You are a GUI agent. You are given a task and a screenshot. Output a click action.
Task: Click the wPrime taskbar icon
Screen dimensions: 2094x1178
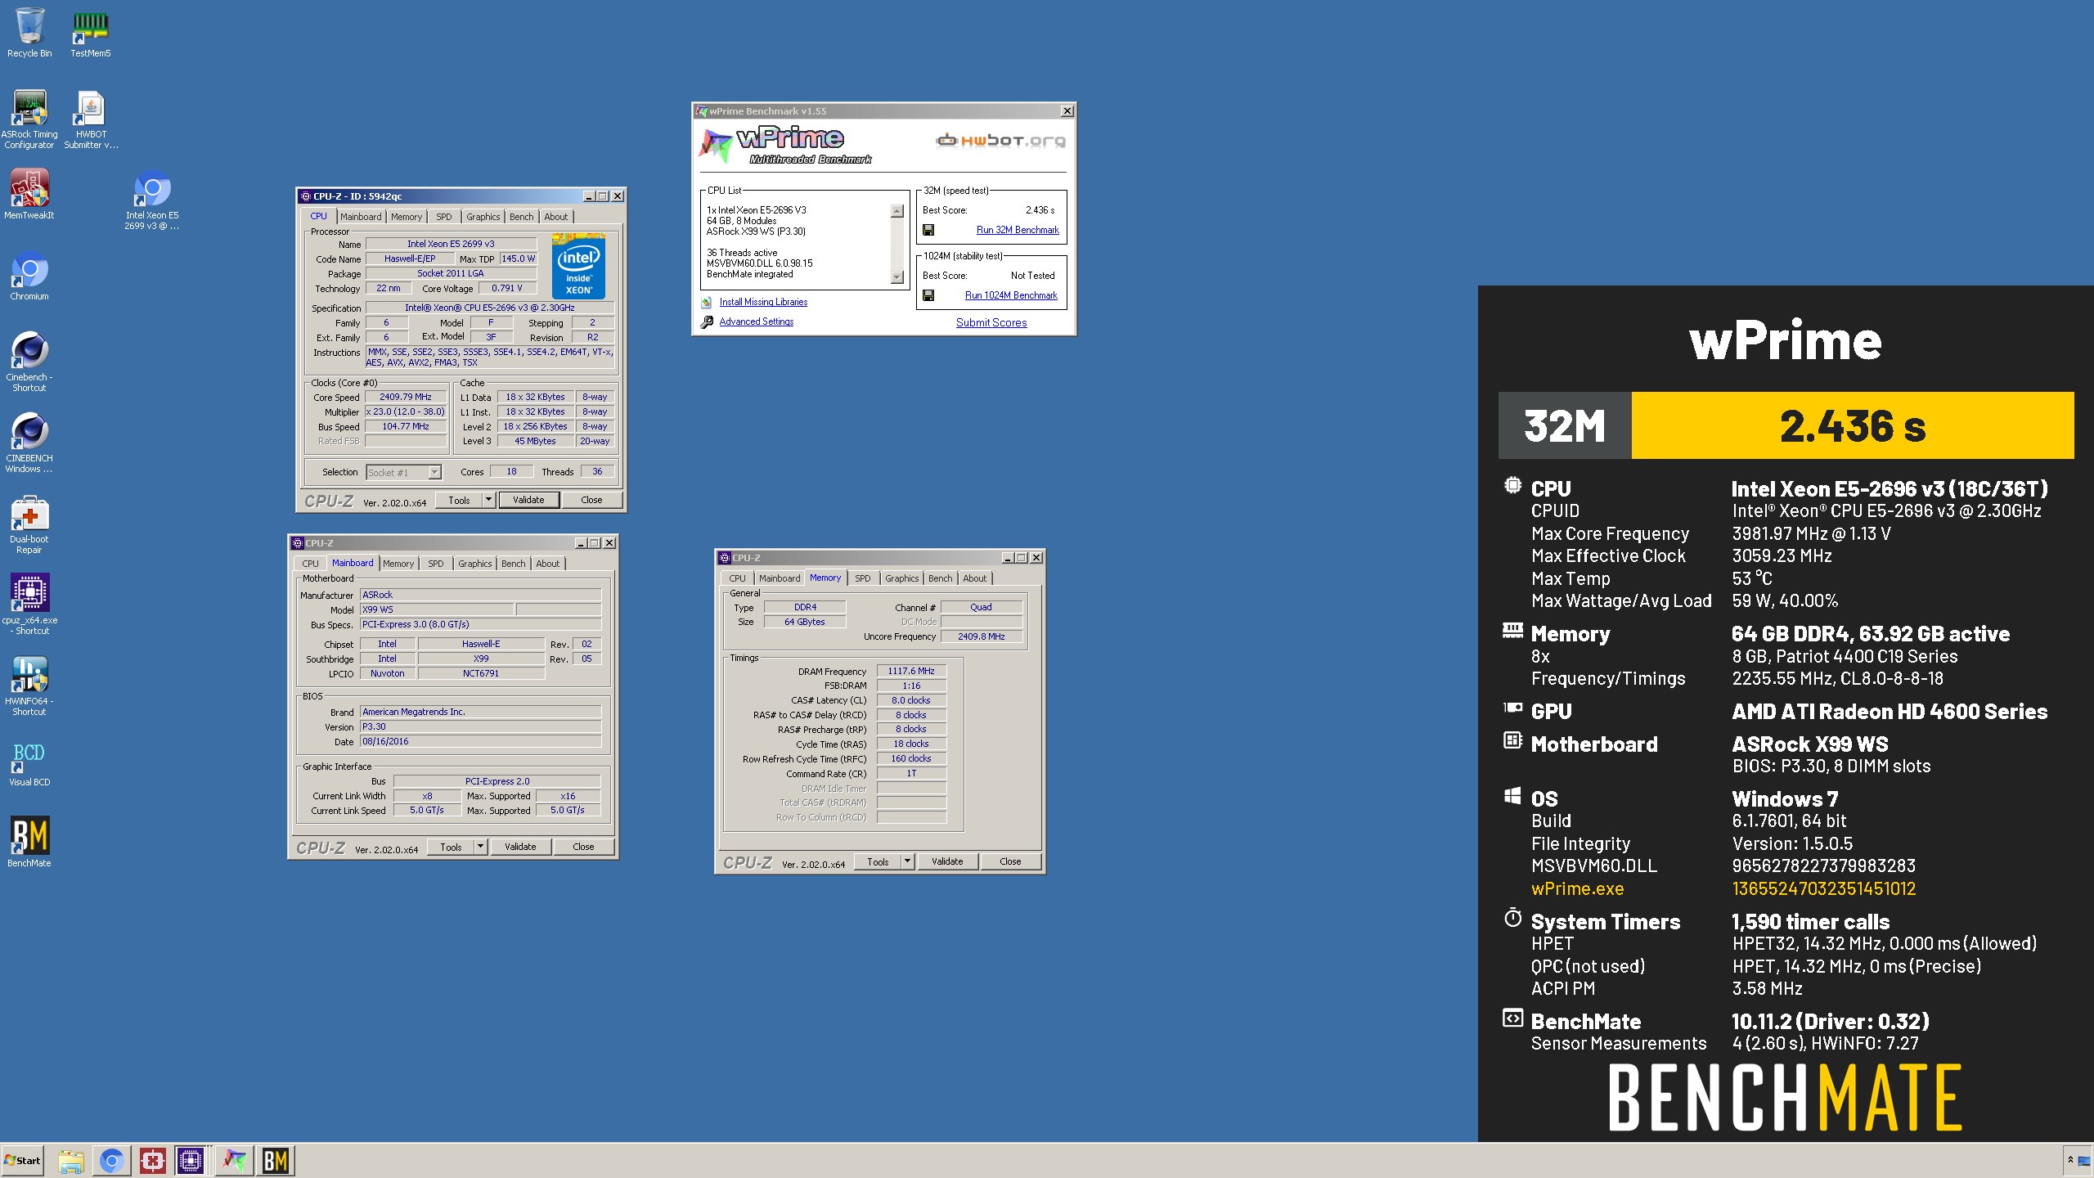pos(234,1161)
